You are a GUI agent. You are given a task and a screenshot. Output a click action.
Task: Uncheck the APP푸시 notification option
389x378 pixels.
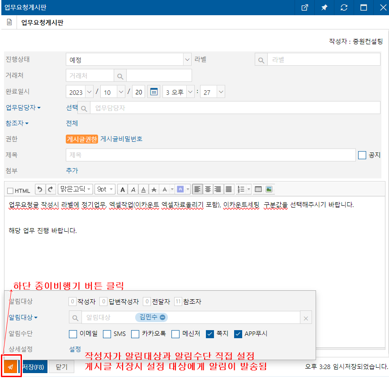[238, 334]
